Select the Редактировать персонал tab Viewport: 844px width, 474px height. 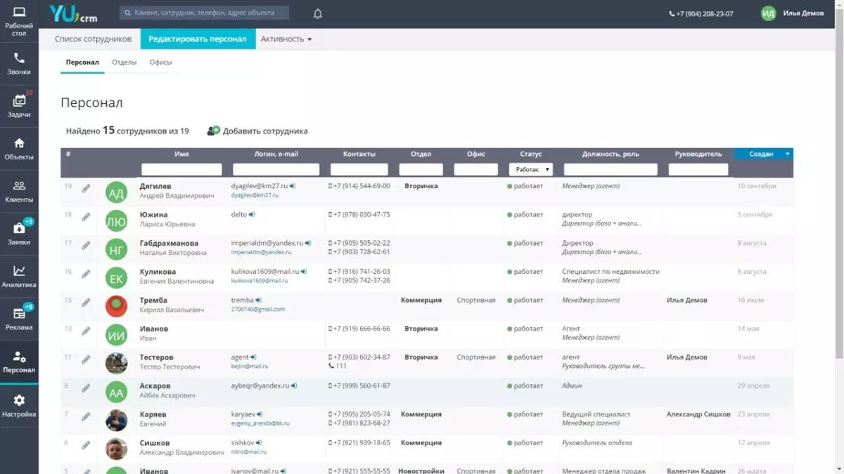[198, 39]
